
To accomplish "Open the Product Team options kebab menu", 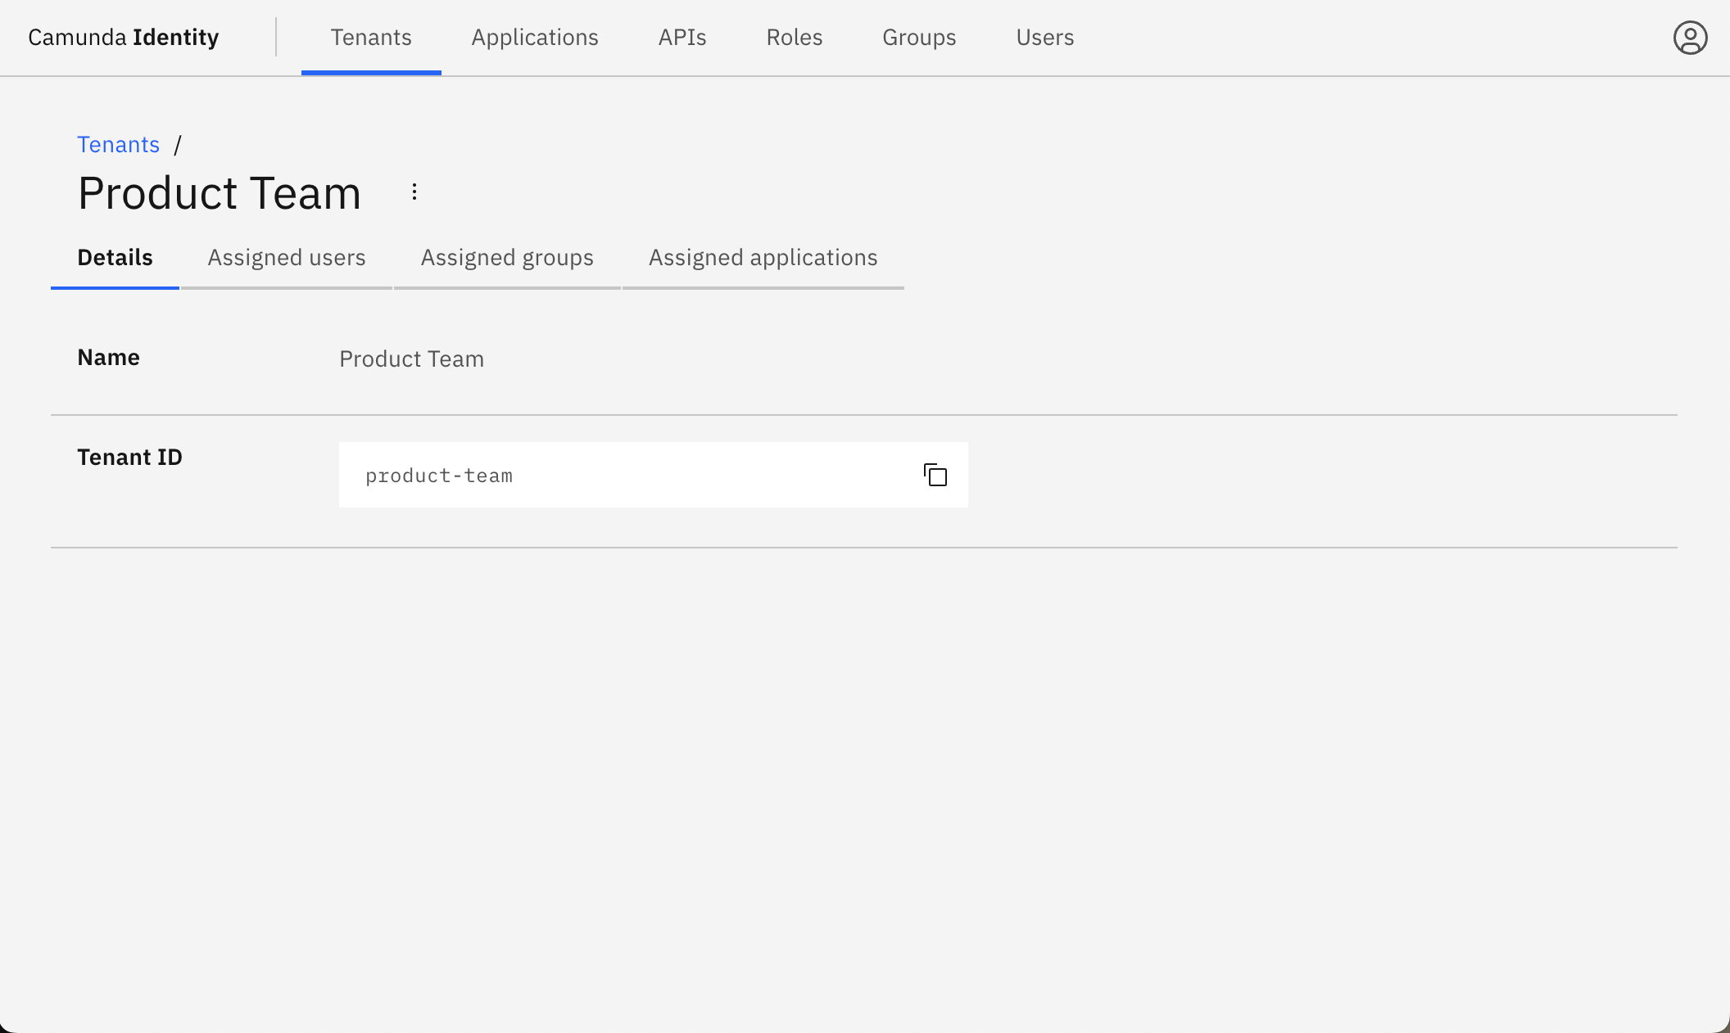I will tap(414, 192).
